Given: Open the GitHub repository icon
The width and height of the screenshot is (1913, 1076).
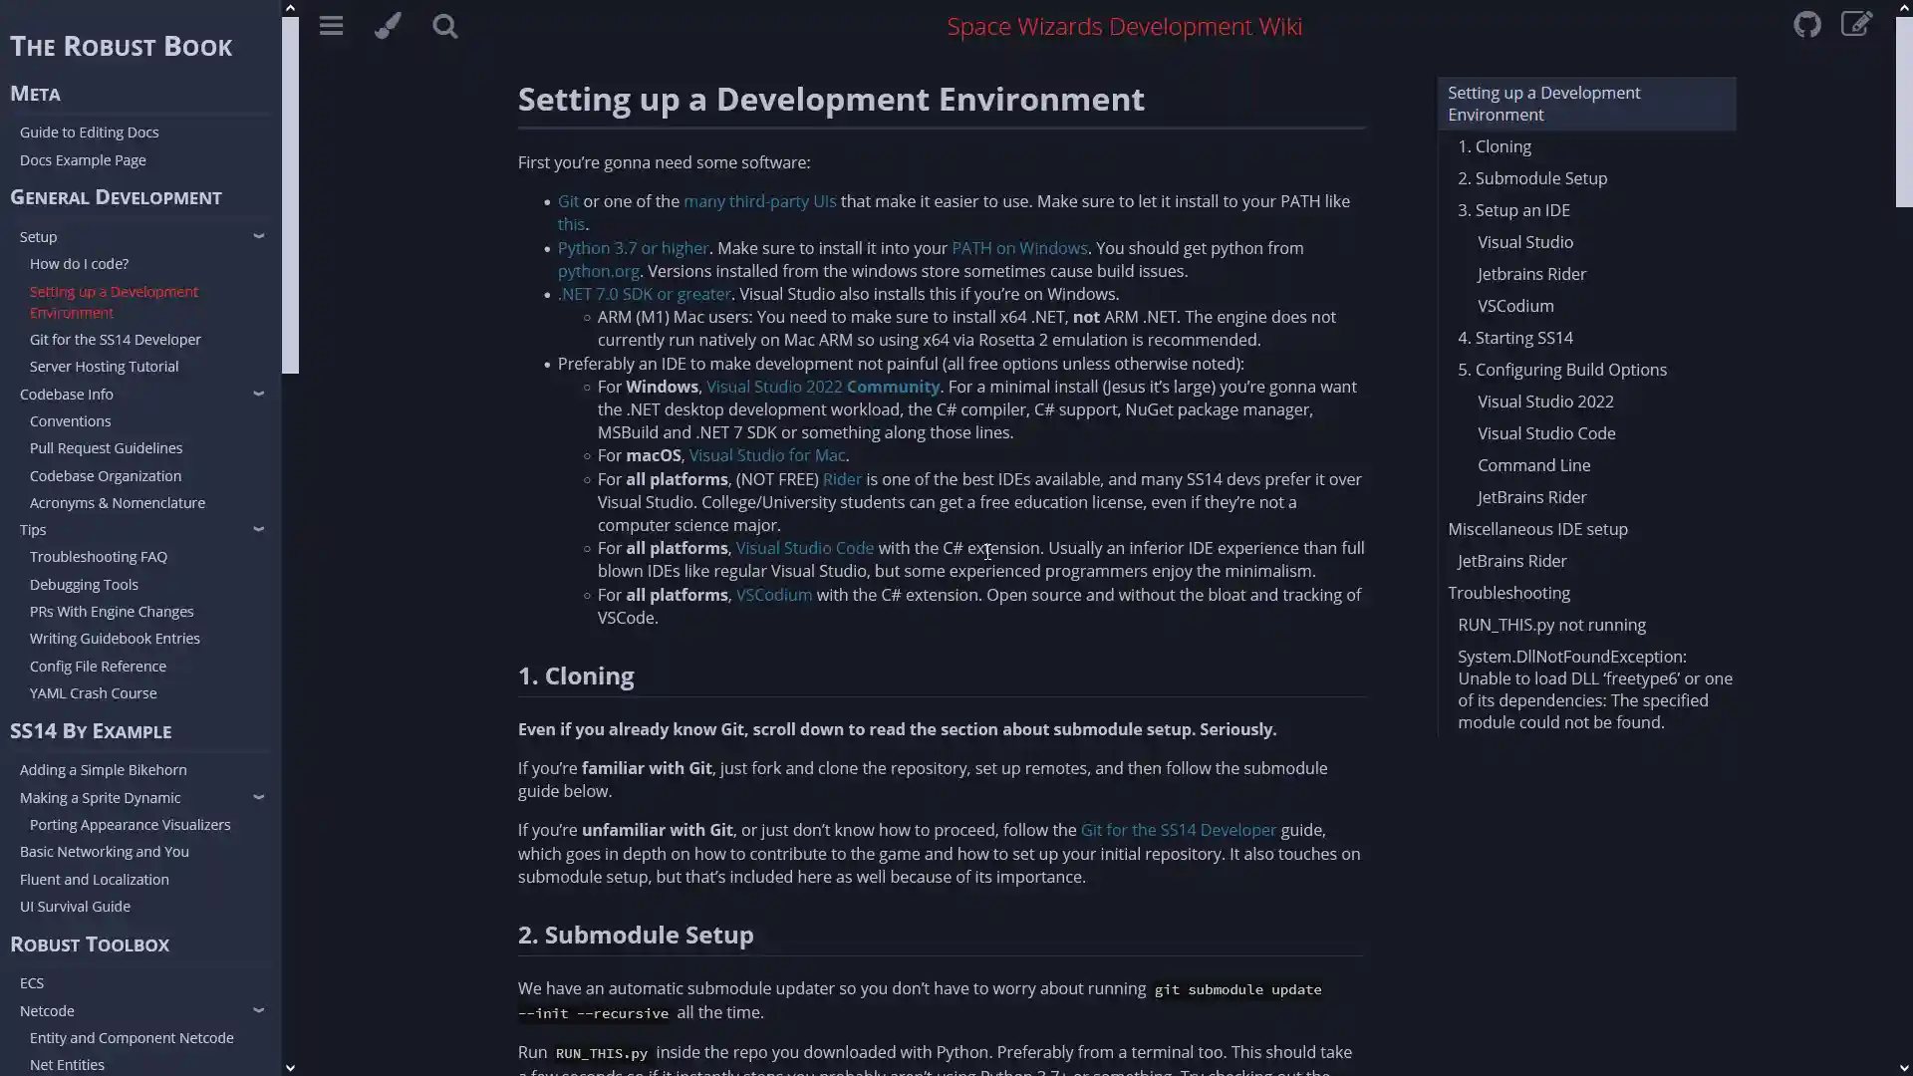Looking at the screenshot, I should [1806, 25].
